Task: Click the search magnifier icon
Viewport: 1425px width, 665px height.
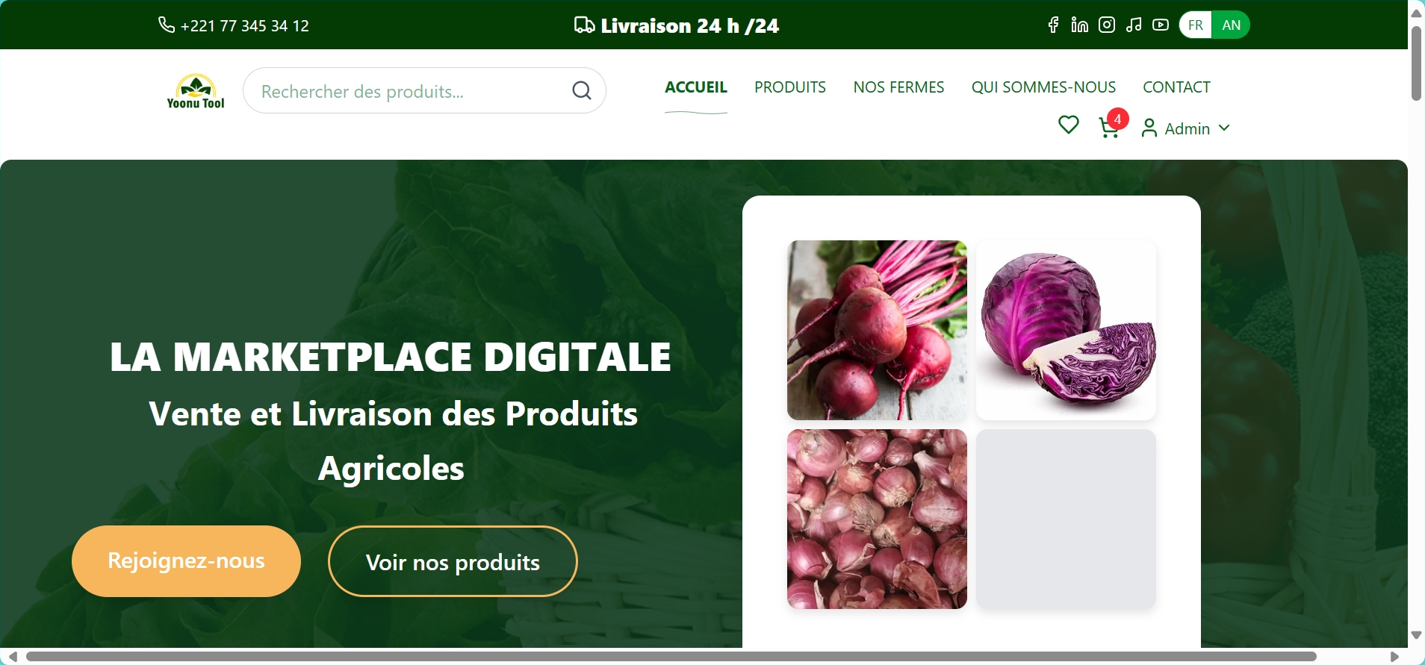Action: point(582,91)
